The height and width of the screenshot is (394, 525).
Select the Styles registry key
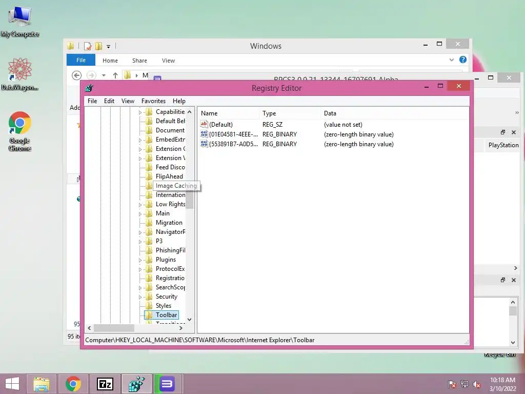(164, 306)
